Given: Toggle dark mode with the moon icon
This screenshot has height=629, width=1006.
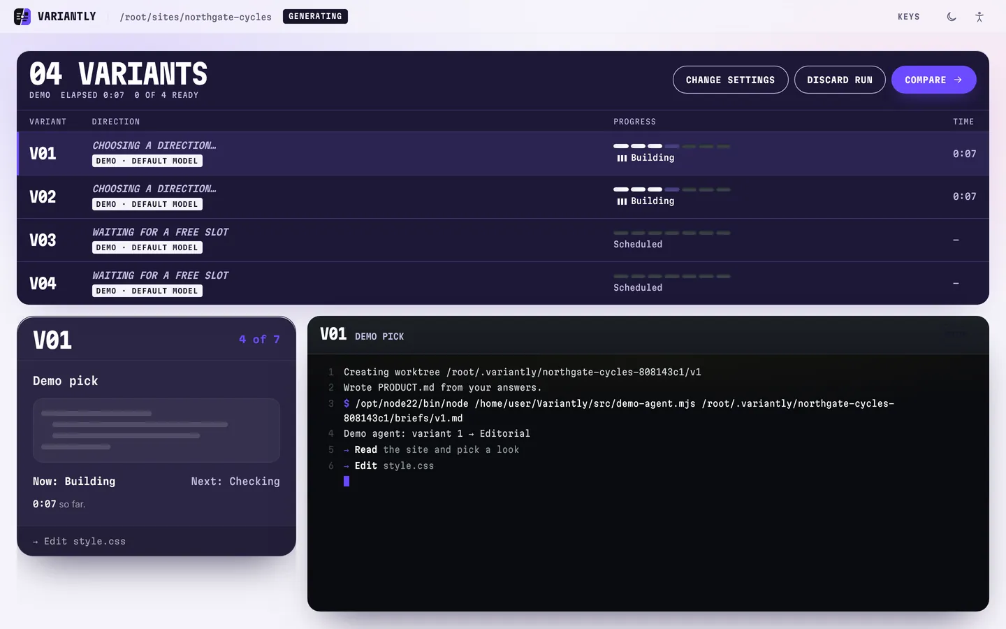Looking at the screenshot, I should pos(952,17).
